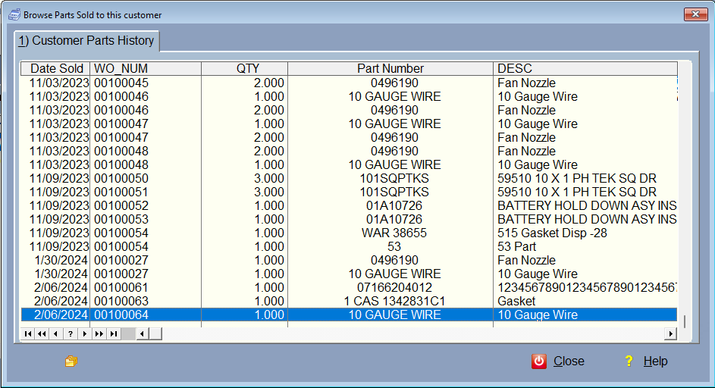Click the page-down double right arrow
715x388 pixels.
click(x=99, y=333)
